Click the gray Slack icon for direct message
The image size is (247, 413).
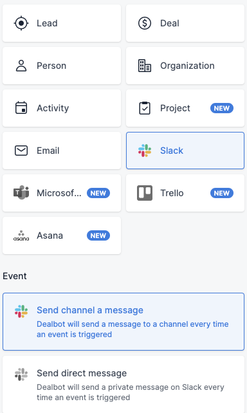tap(21, 374)
